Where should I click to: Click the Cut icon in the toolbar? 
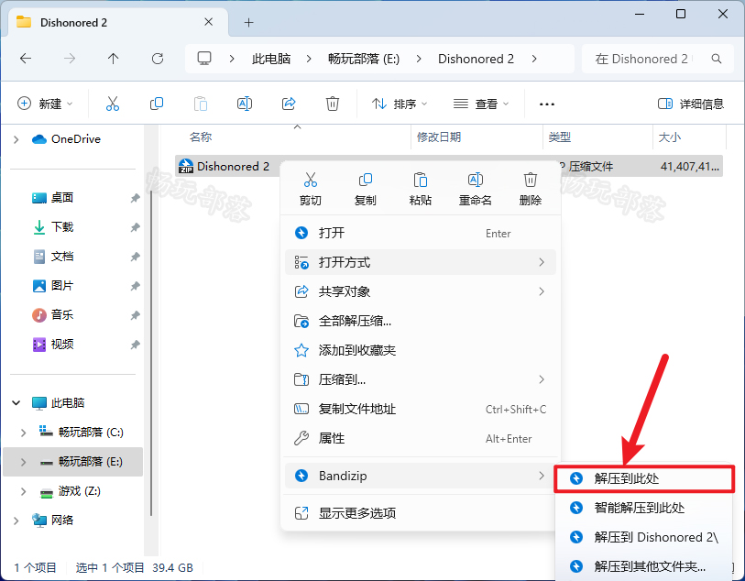click(x=113, y=104)
